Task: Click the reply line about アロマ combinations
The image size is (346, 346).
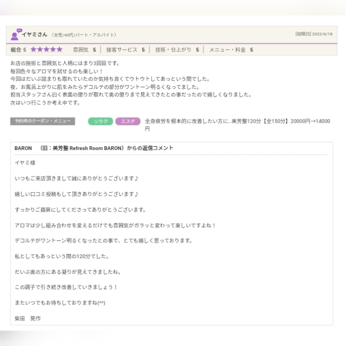Action: click(x=115, y=225)
